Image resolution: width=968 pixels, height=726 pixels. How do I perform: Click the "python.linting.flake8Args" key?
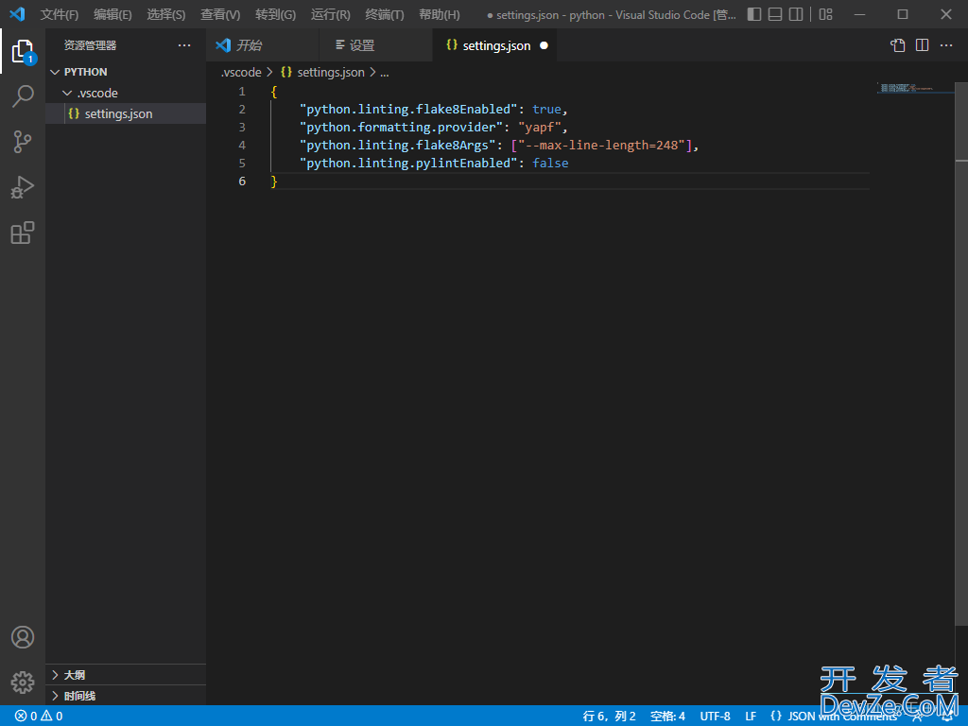(x=398, y=145)
